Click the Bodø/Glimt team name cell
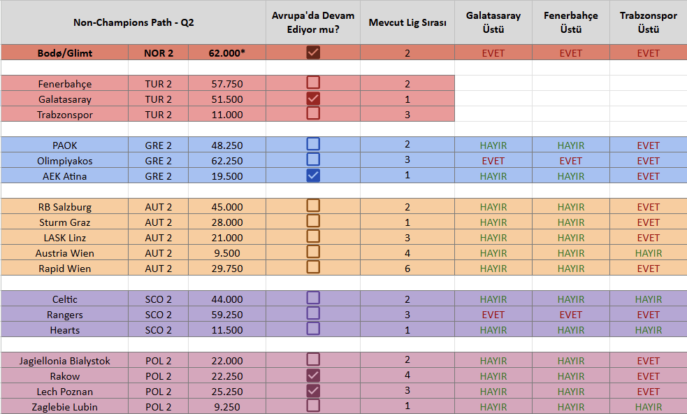Image resolution: width=687 pixels, height=414 pixels. [x=65, y=52]
